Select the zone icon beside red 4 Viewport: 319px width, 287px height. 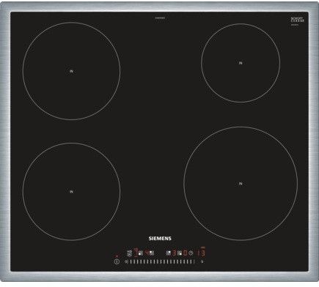click(152, 253)
